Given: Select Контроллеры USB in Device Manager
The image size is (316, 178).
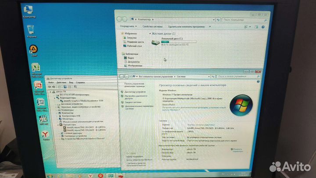Looking at the screenshot, I should click(x=71, y=116).
